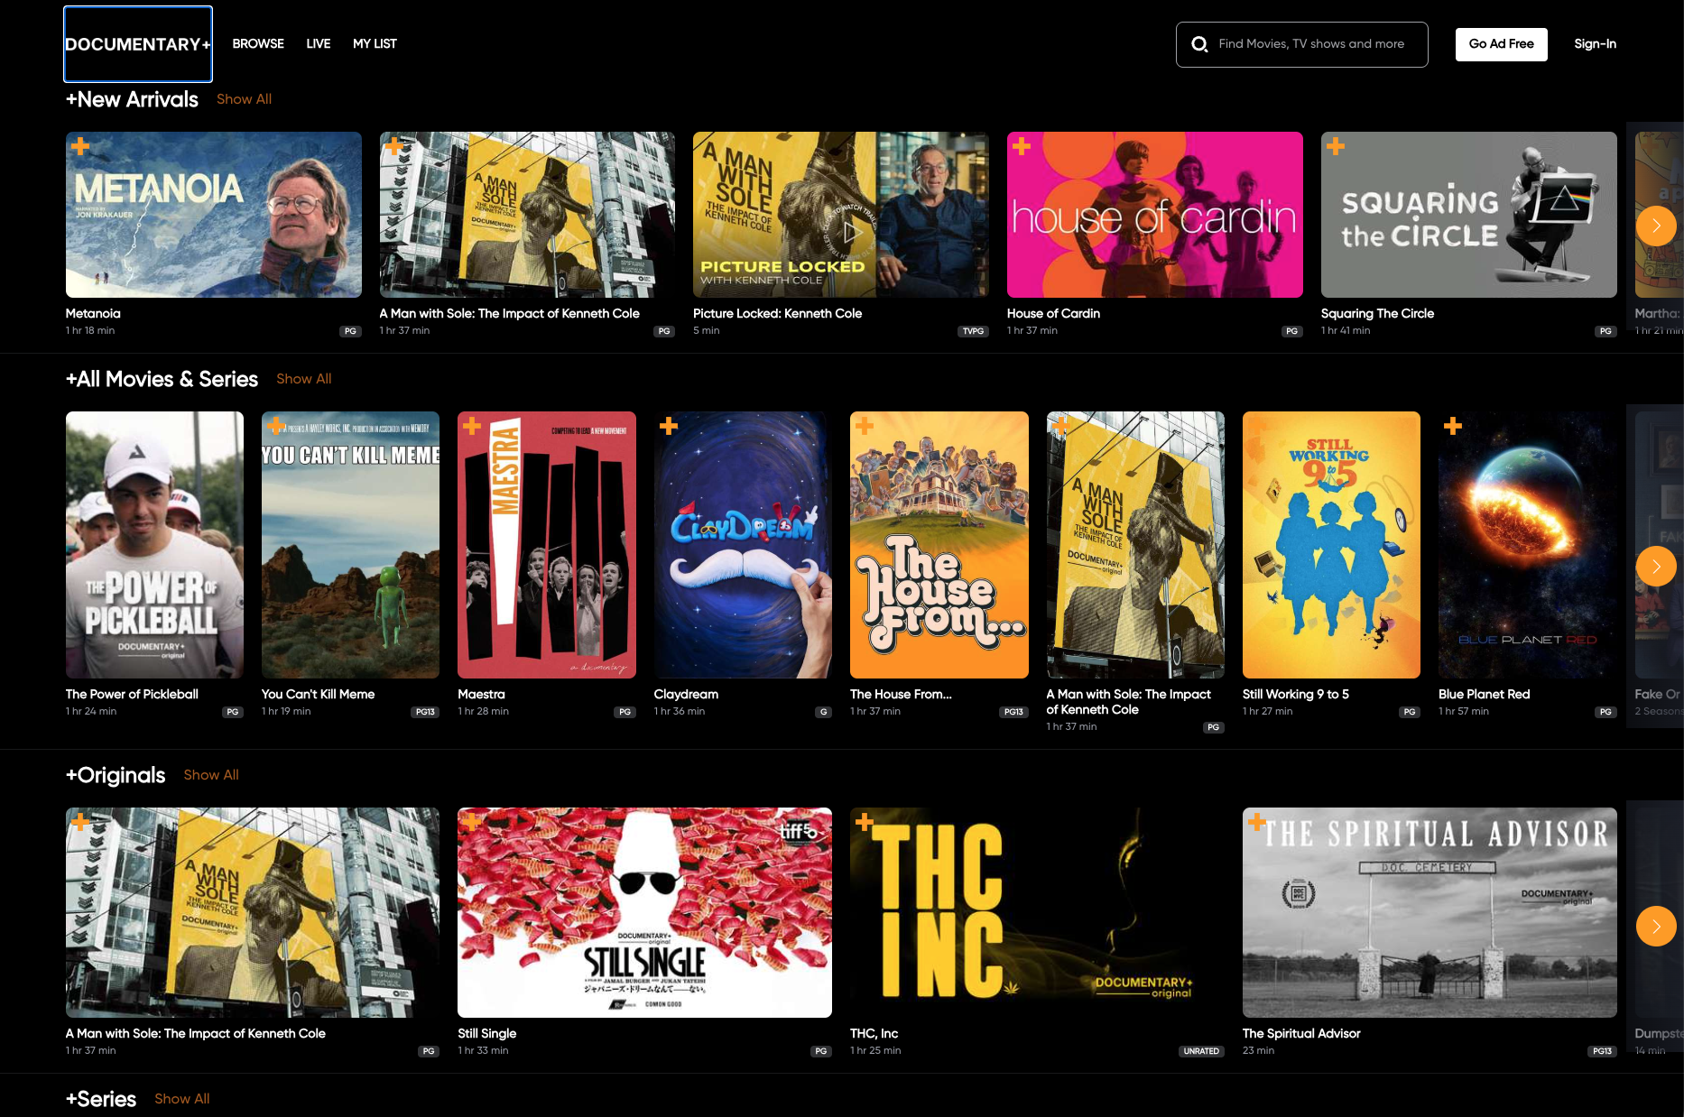Screen dimensions: 1684x1117
Task: Click the plus icon on Claydream poster
Action: pyautogui.click(x=669, y=426)
